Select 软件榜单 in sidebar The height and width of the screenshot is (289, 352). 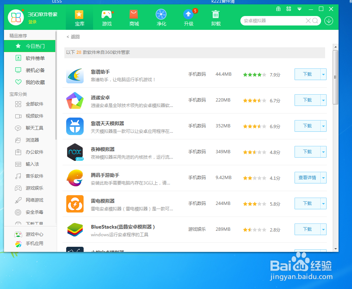(x=29, y=58)
